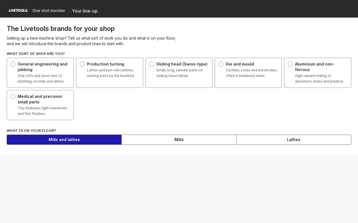Select General engineering and jobbing radio
Screen dimensions: 358x223
pyautogui.click(x=13, y=64)
